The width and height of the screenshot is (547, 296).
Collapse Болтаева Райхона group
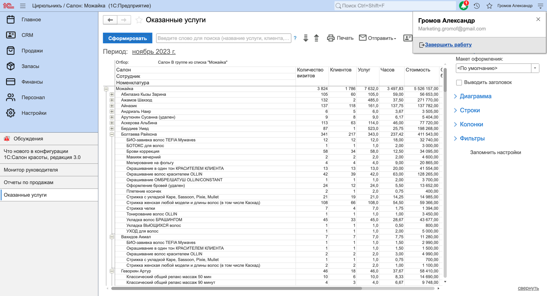[112, 134]
